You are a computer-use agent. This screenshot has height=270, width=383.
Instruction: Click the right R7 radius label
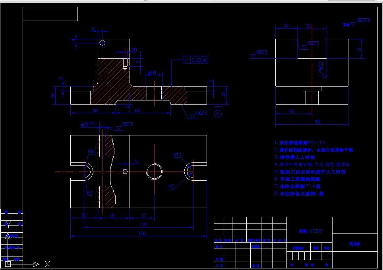171,187
